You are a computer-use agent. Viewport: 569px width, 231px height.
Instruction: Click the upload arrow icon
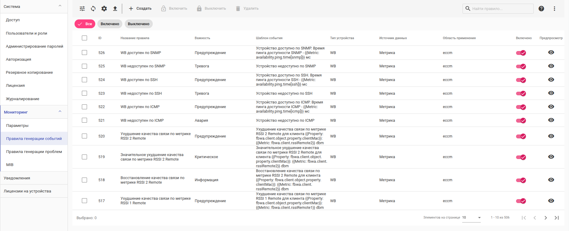coord(115,8)
